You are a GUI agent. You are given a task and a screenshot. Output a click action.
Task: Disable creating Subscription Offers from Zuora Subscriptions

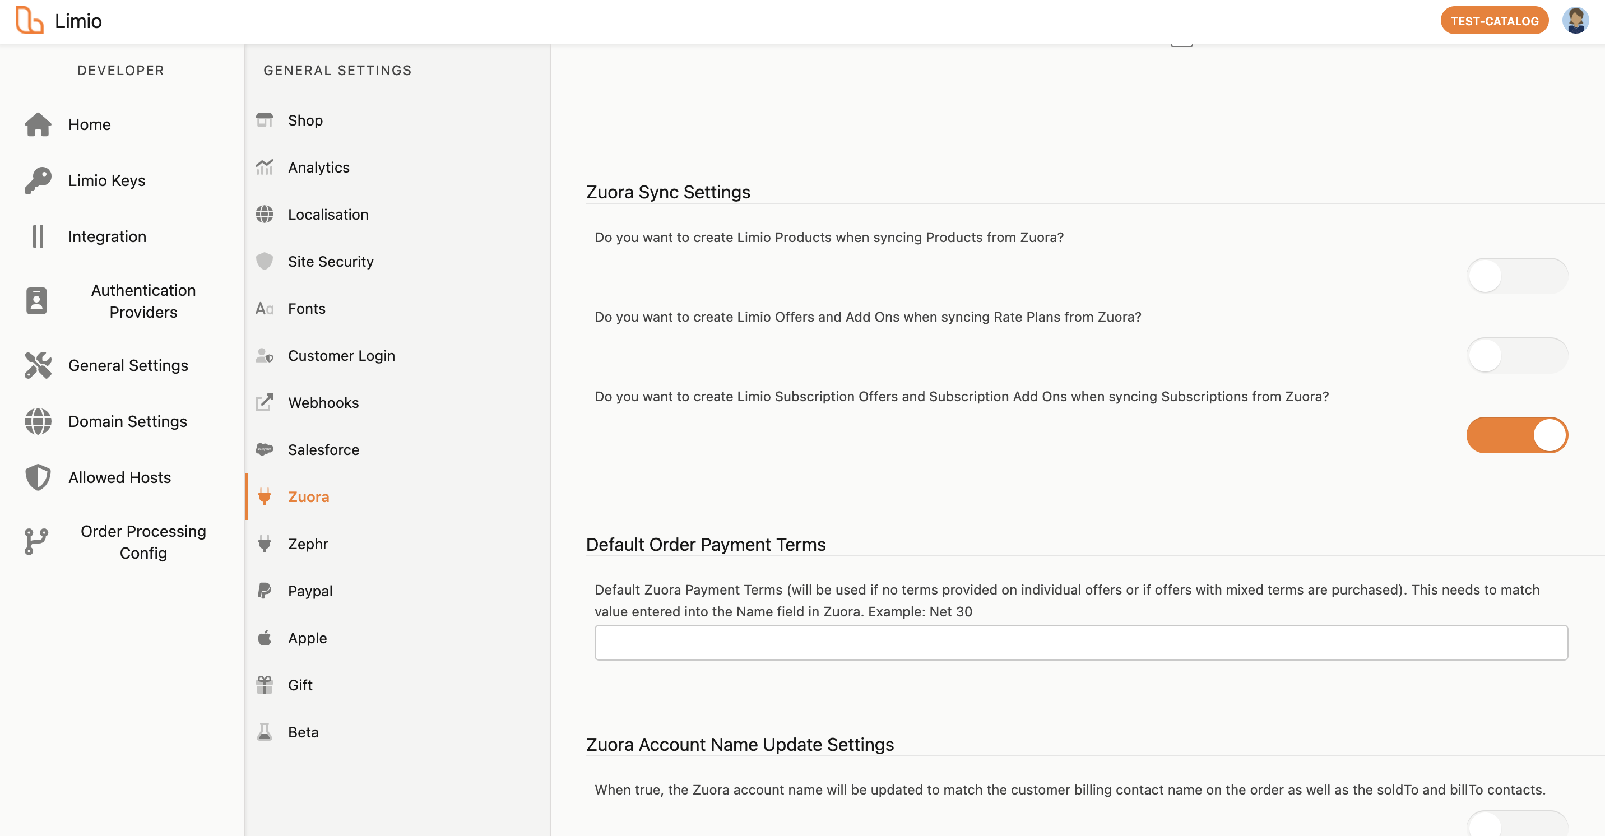(1517, 435)
